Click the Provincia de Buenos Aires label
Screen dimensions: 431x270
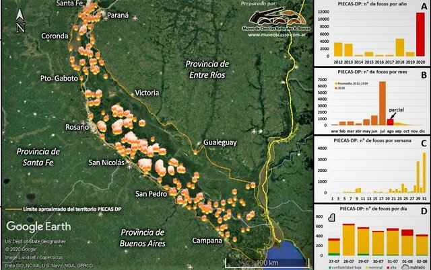point(143,238)
